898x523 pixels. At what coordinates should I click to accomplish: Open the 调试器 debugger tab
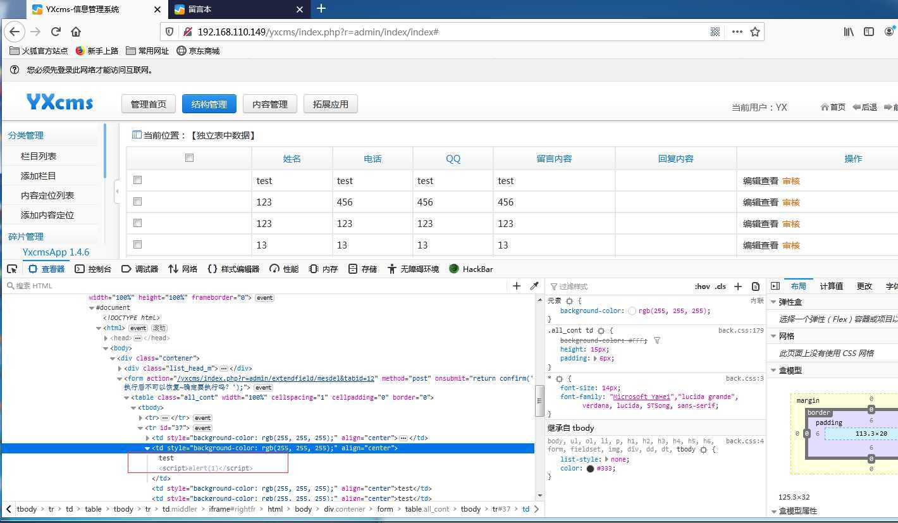click(x=140, y=269)
